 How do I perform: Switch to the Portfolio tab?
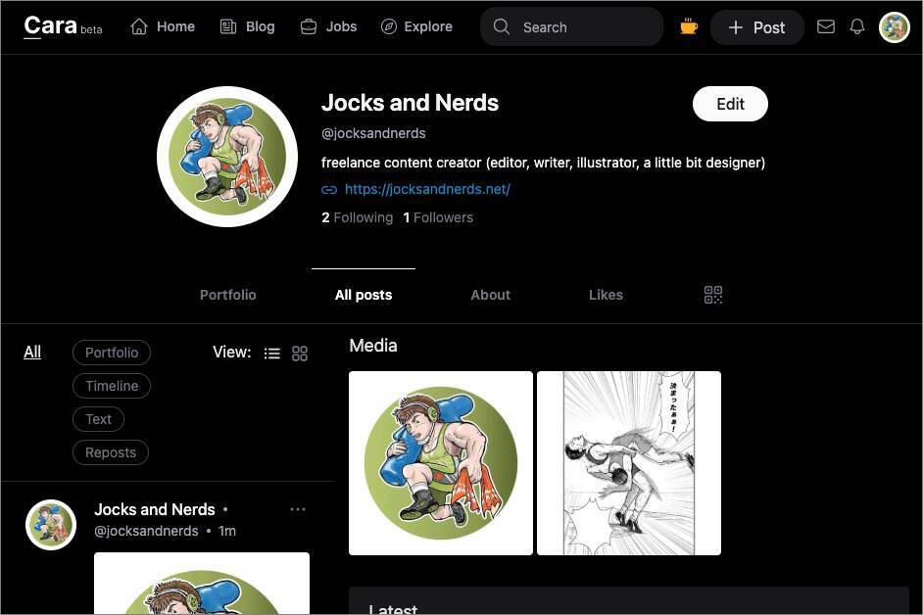(227, 295)
